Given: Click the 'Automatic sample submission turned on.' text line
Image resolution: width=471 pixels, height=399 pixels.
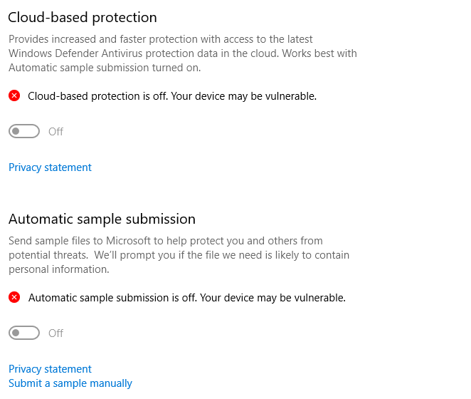Looking at the screenshot, I should click(x=105, y=68).
